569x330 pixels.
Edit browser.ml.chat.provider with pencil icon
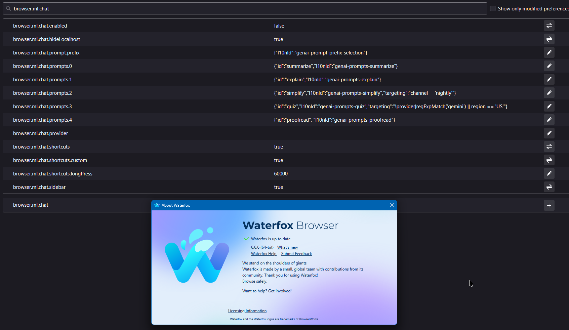(549, 133)
